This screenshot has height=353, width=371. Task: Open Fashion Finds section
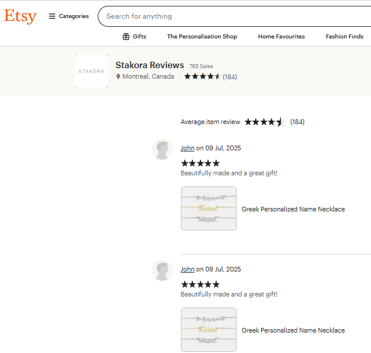click(x=344, y=37)
